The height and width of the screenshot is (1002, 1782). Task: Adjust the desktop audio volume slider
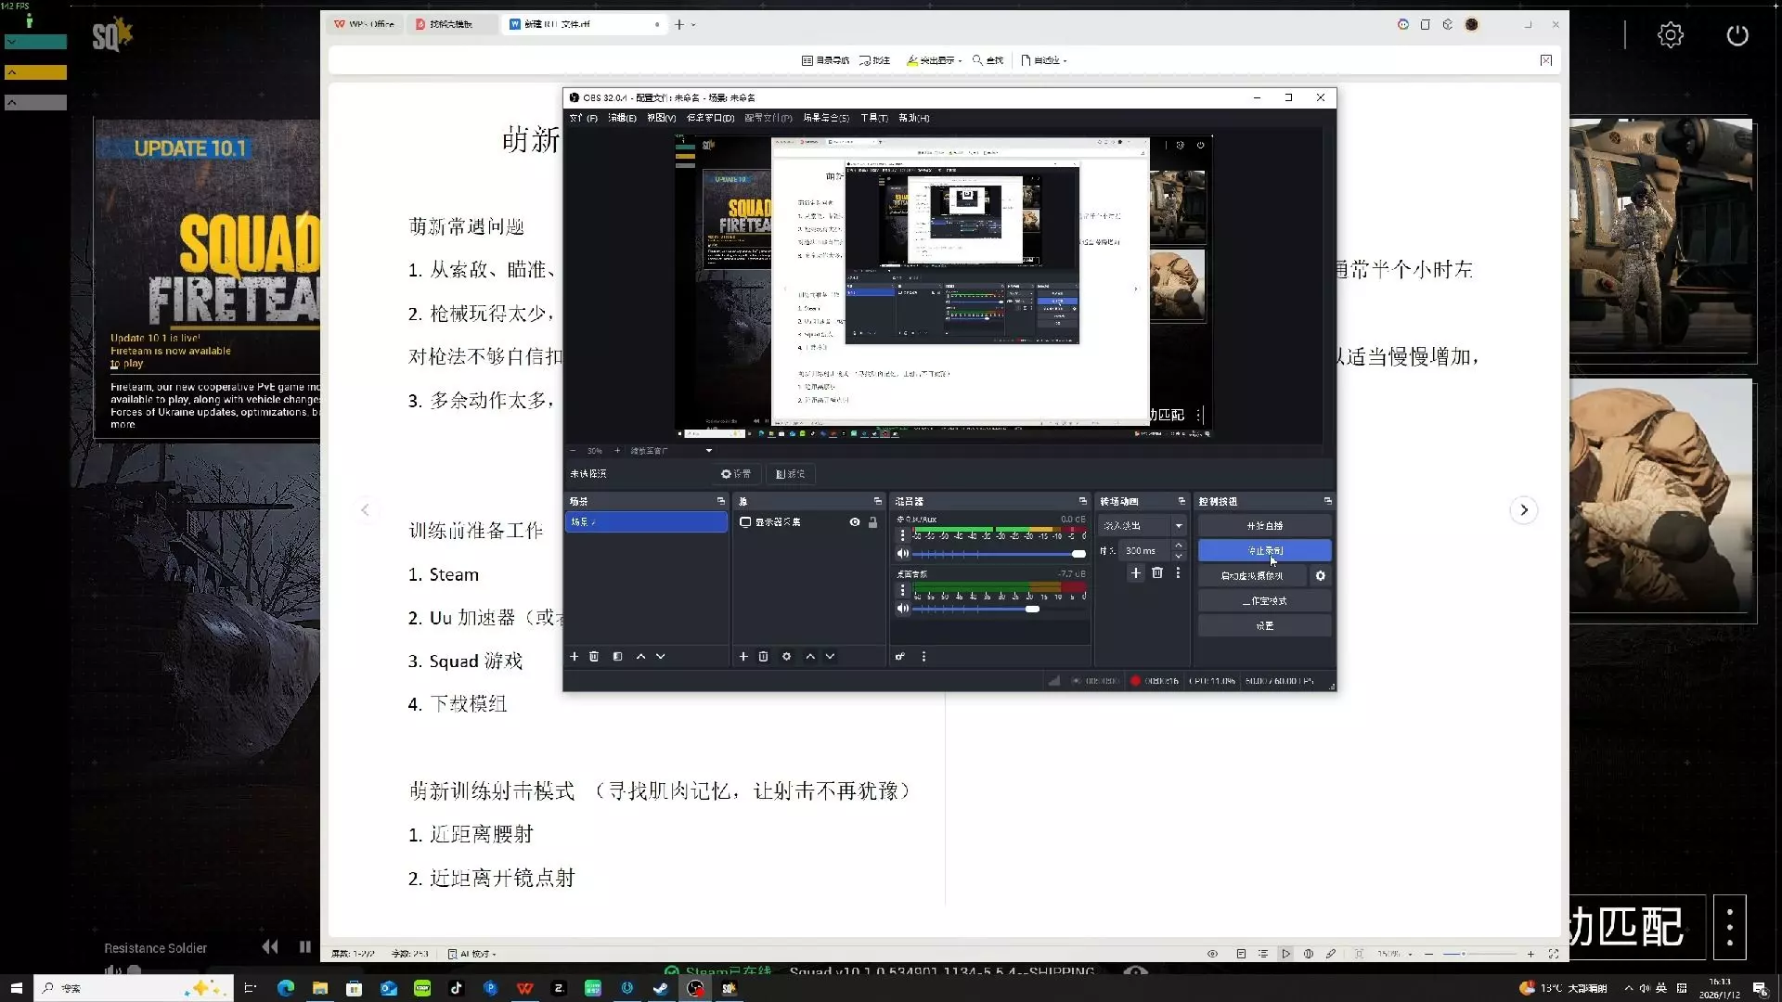[x=1031, y=609]
